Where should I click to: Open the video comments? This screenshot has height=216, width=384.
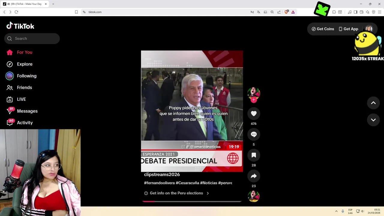click(253, 134)
